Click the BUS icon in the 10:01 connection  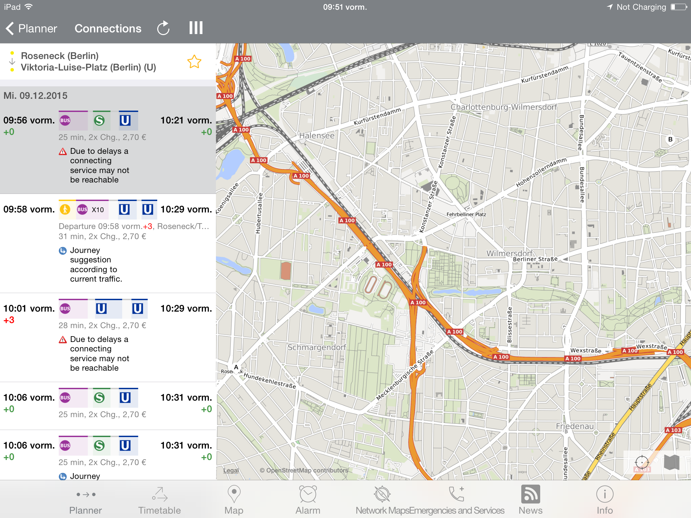coord(65,309)
